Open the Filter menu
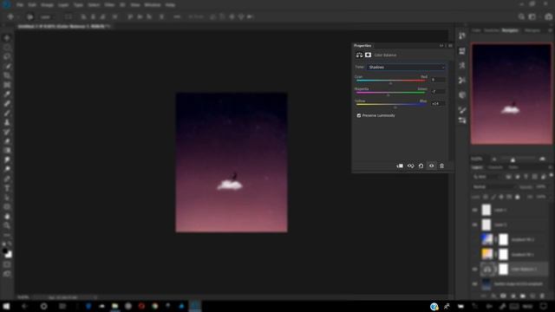 click(x=109, y=5)
